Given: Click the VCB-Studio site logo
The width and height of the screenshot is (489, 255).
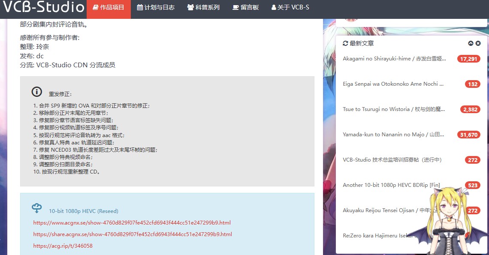Looking at the screenshot, I should (x=44, y=7).
